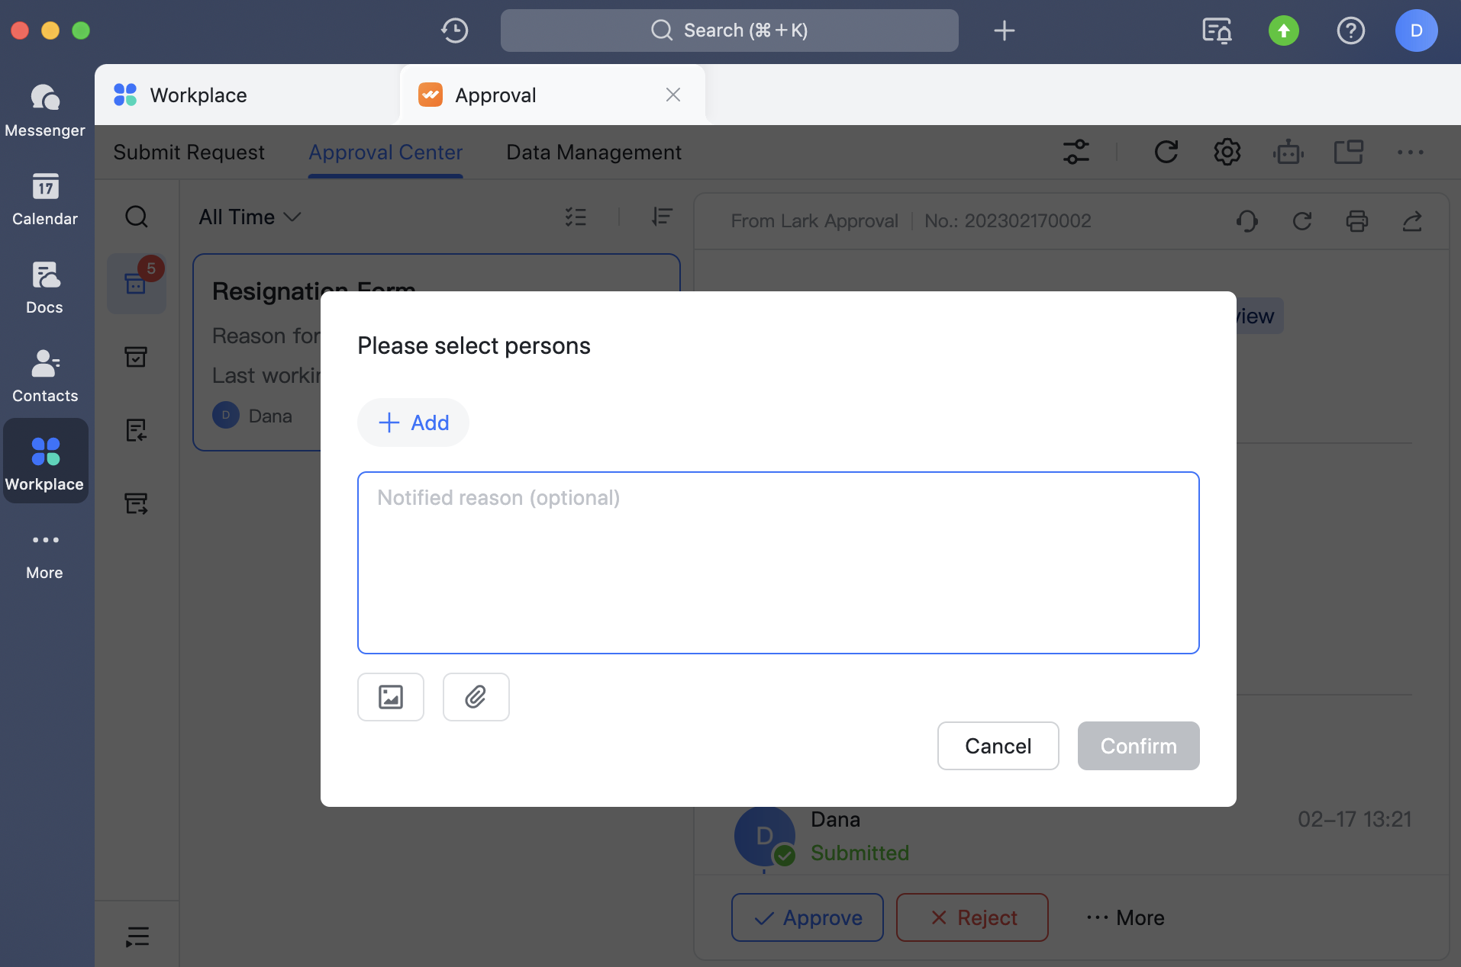The image size is (1461, 967).
Task: Open Messenger in the sidebar
Action: tap(45, 111)
